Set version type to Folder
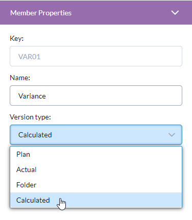The image size is (192, 220). point(96,185)
